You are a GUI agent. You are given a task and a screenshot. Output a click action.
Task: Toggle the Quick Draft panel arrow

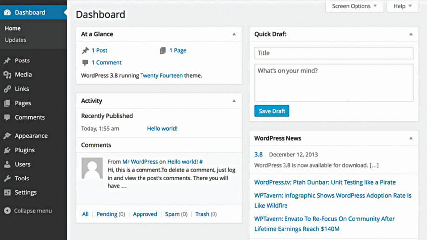411,34
